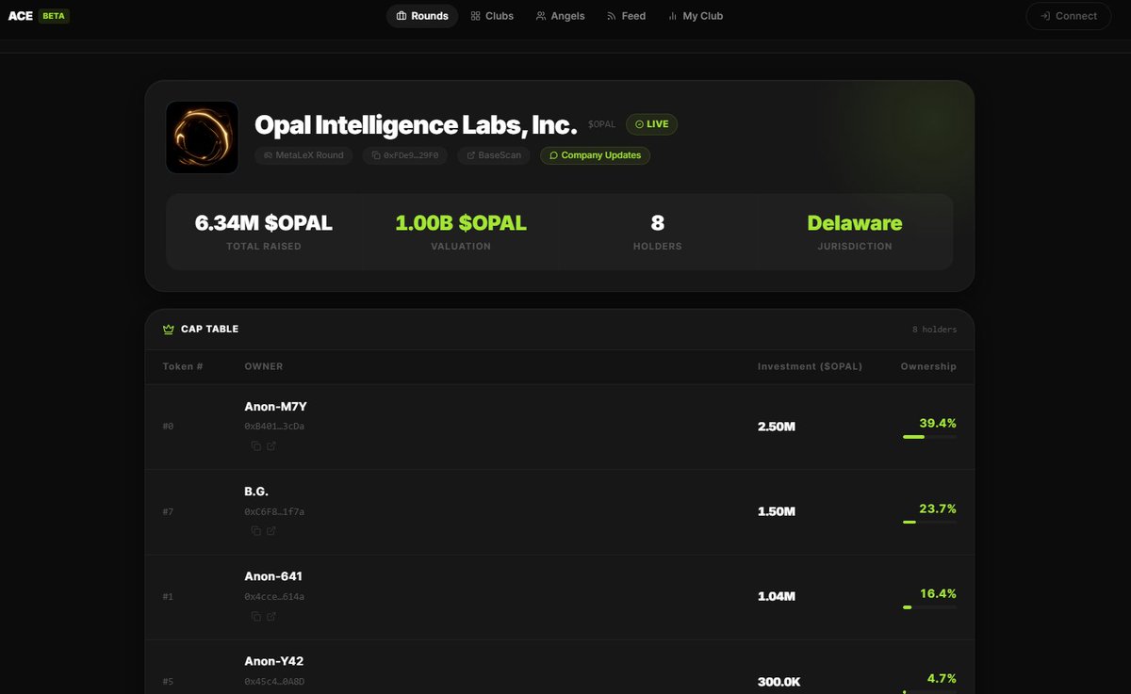
Task: Click the crown icon beside CAP TABLE
Action: coord(169,330)
